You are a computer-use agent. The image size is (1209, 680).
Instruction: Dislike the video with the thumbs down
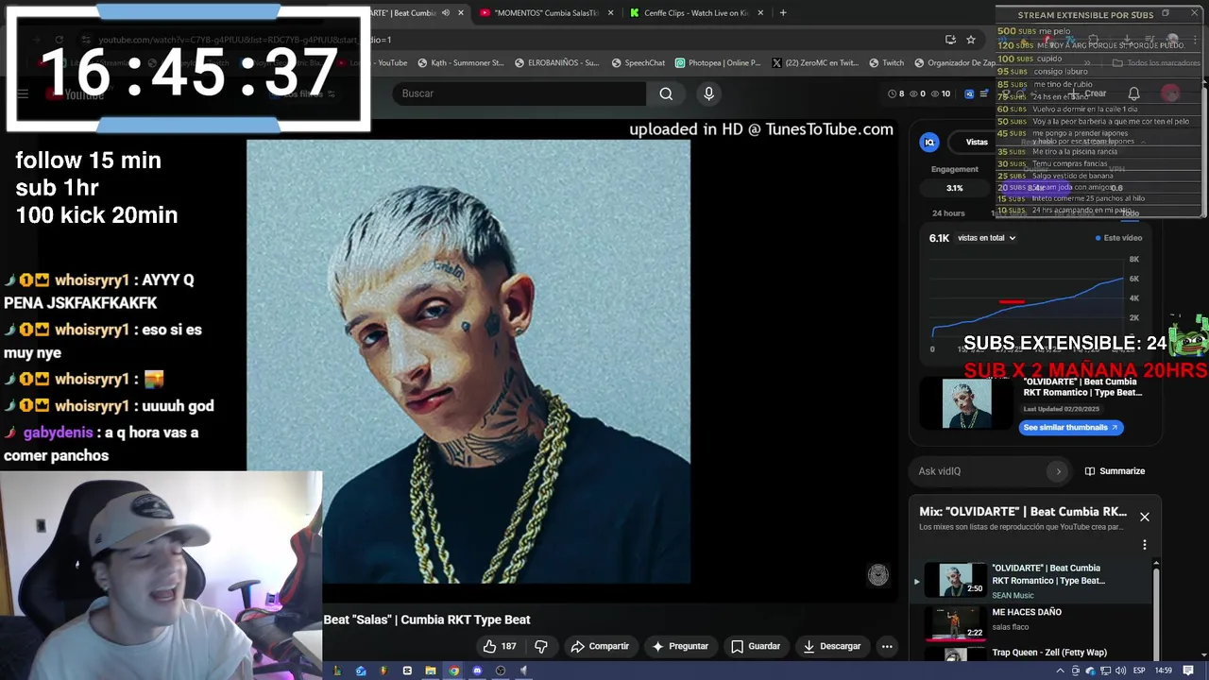(x=541, y=646)
